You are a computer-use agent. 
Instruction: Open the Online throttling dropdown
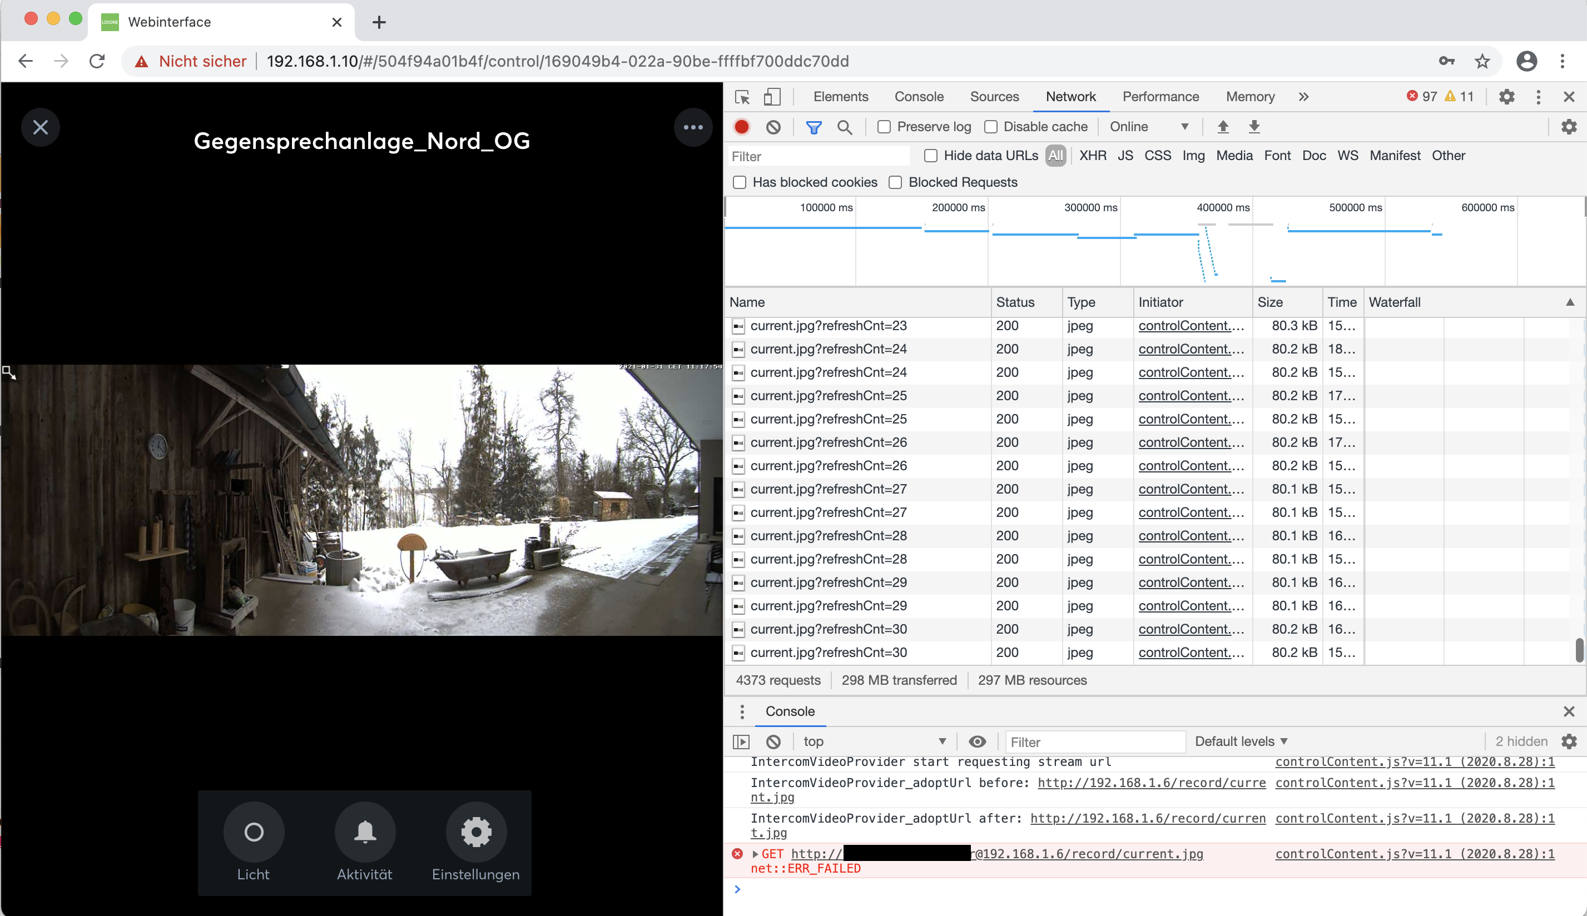(x=1148, y=127)
